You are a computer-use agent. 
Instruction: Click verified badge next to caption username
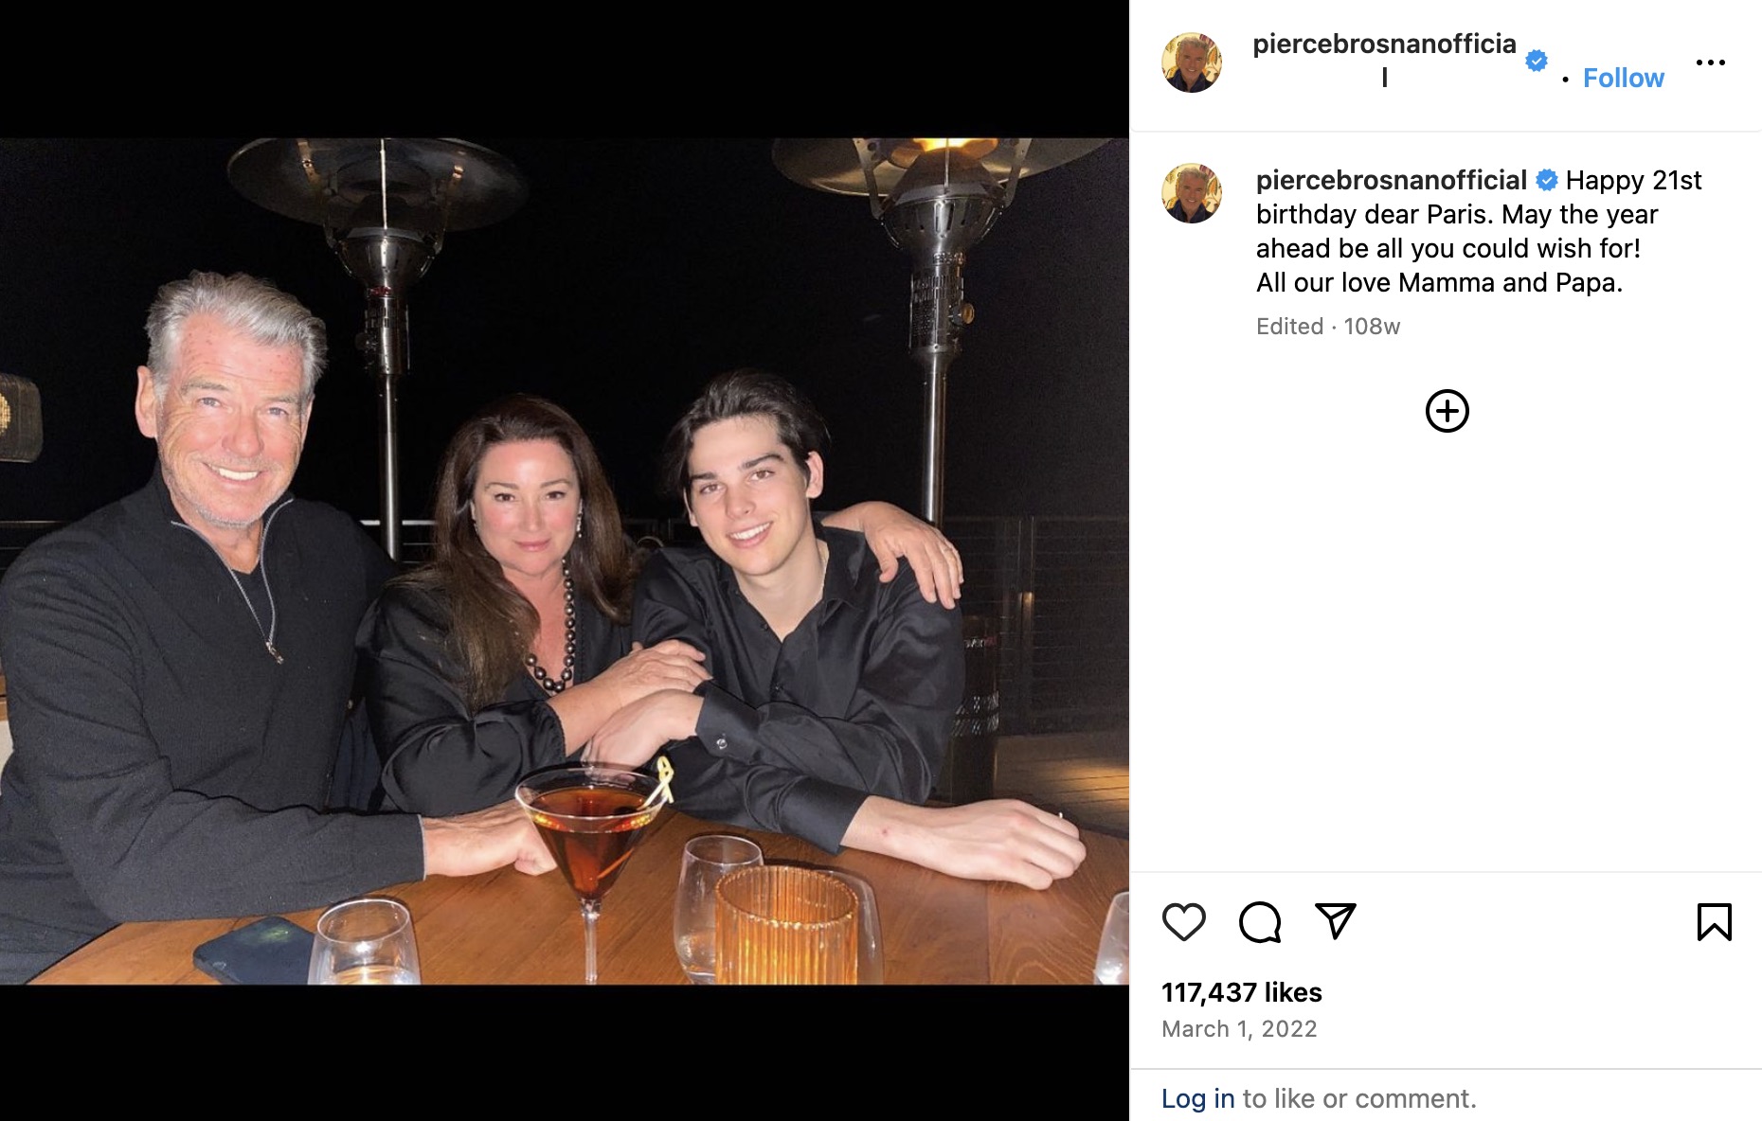click(x=1547, y=180)
